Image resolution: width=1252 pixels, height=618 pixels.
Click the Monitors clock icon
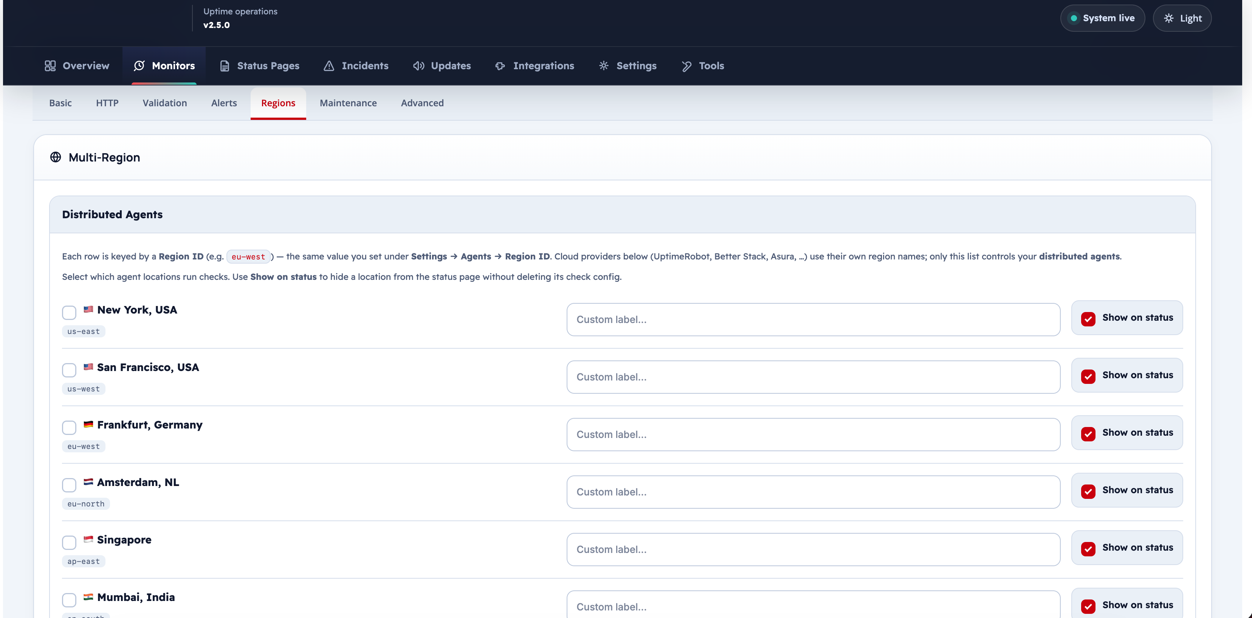click(x=139, y=66)
